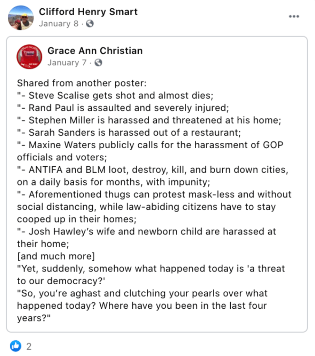Click the Stephen Miller line of text
Image resolution: width=315 pixels, height=356 pixels.
pyautogui.click(x=149, y=120)
